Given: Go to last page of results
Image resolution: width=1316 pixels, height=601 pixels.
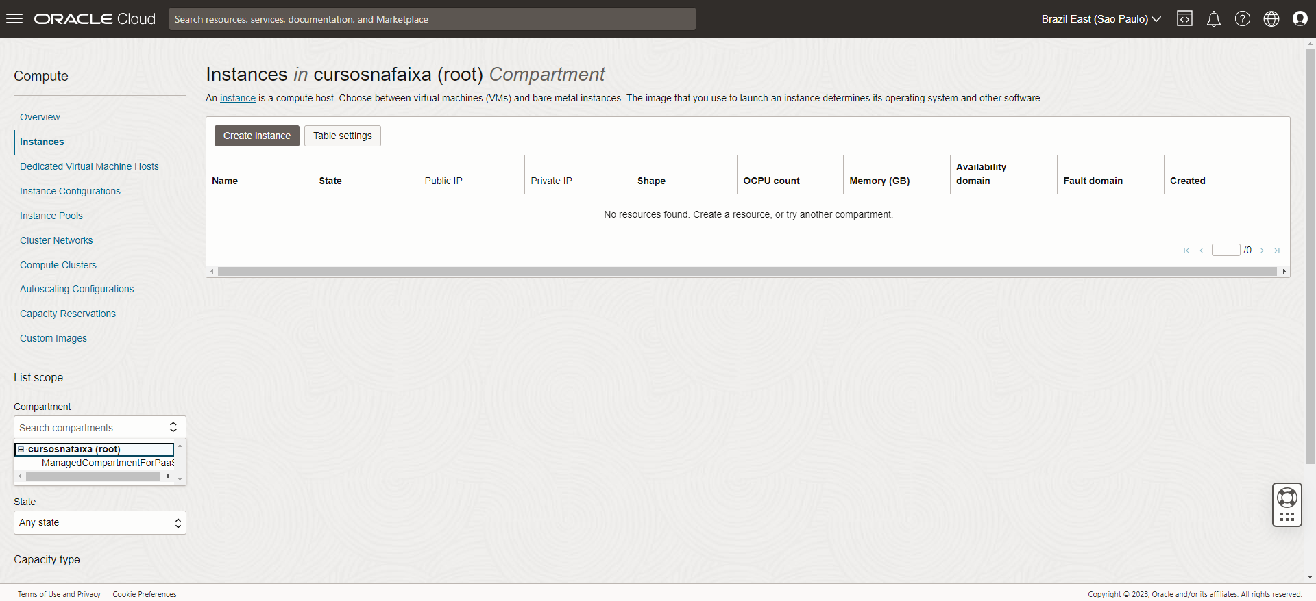Looking at the screenshot, I should [1277, 251].
